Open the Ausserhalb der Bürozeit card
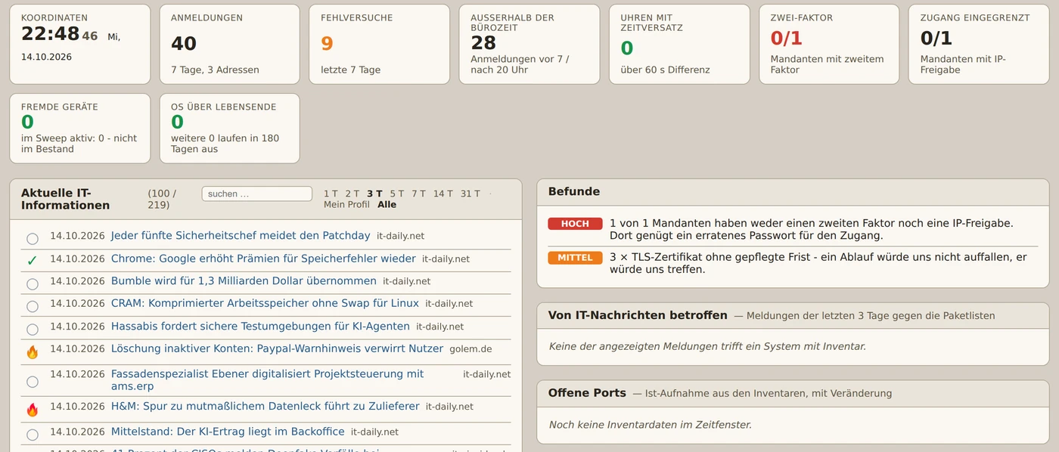Viewport: 1059px width, 452px height. pyautogui.click(x=529, y=44)
